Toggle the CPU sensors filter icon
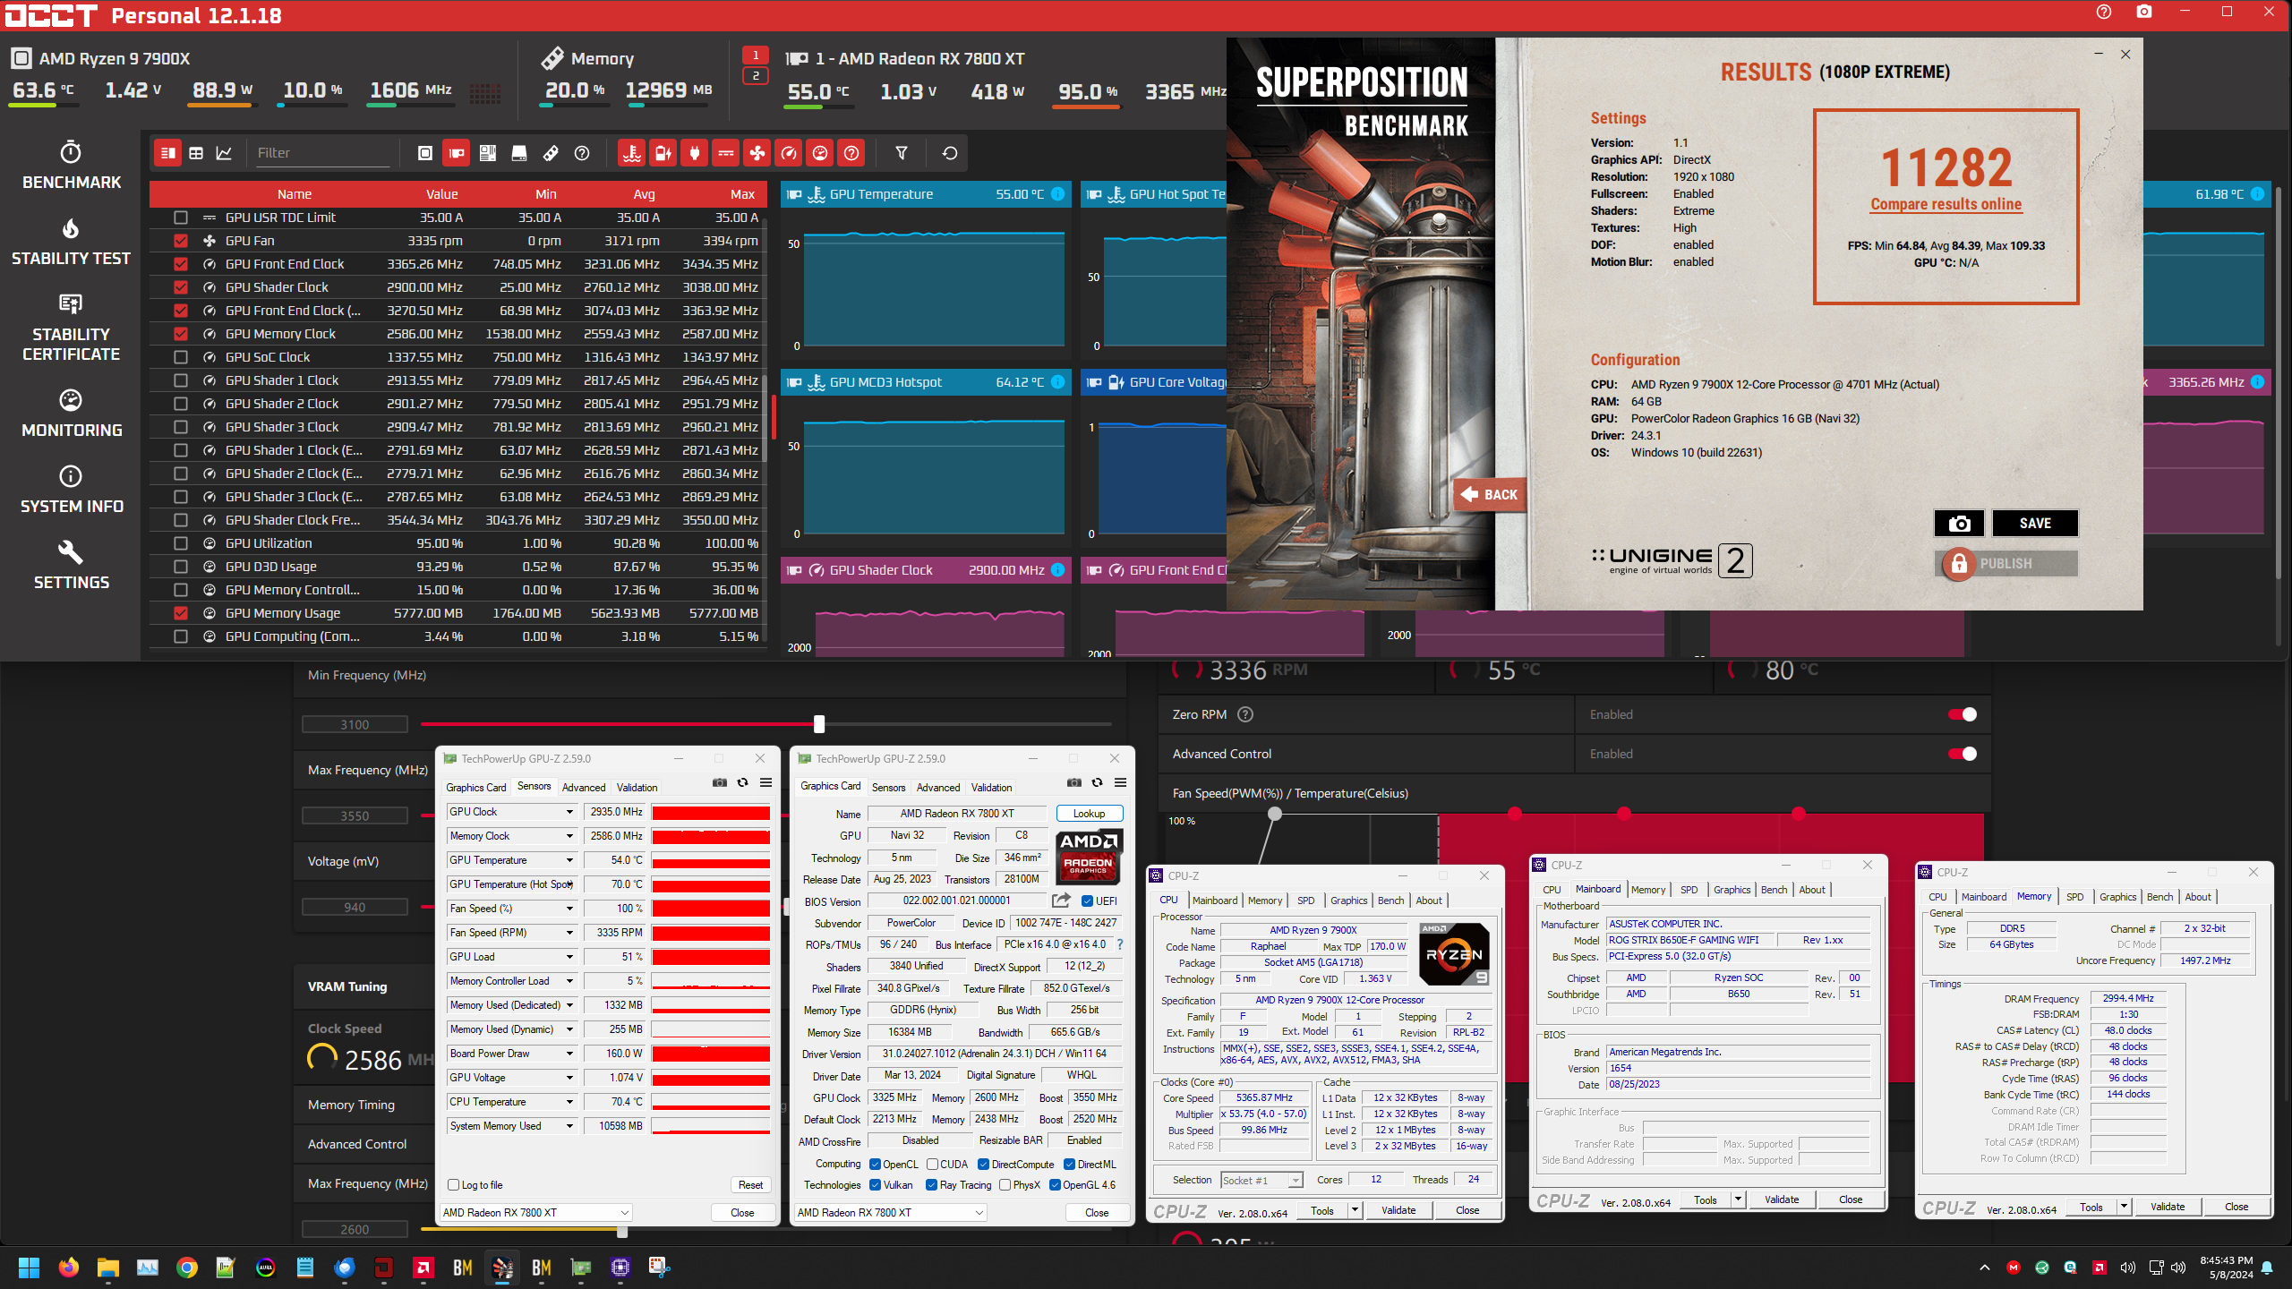 425,153
